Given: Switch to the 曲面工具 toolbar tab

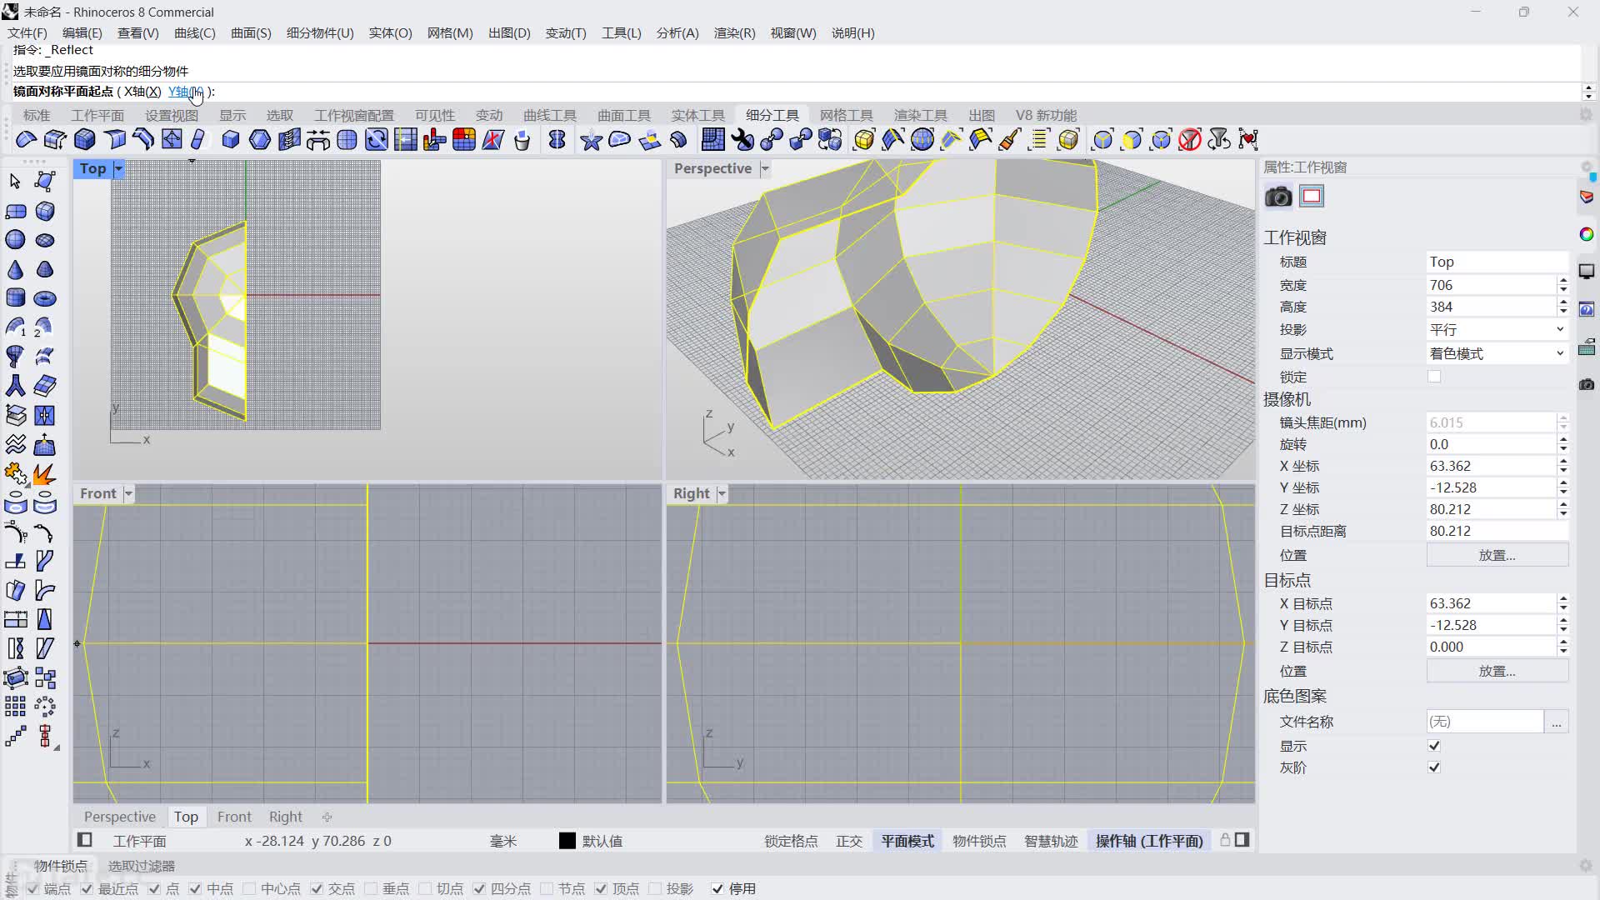Looking at the screenshot, I should 624,115.
